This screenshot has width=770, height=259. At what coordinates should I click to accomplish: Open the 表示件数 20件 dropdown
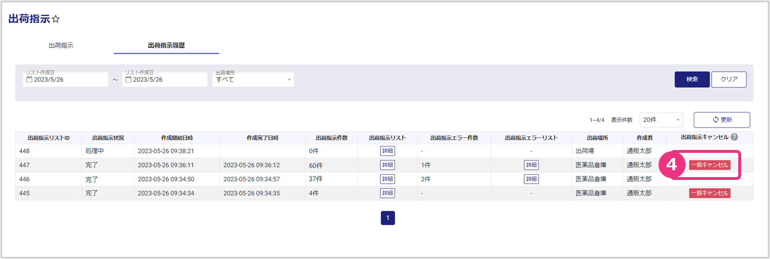click(661, 119)
